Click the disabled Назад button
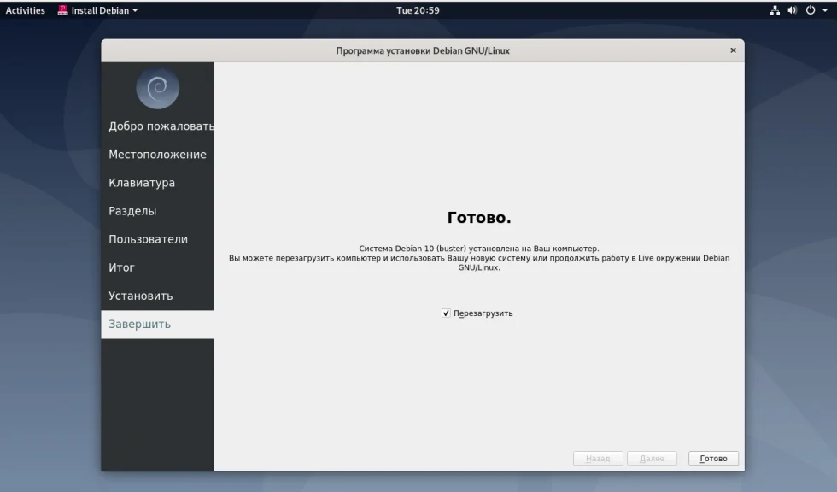Viewport: 837px width, 492px height. [598, 459]
